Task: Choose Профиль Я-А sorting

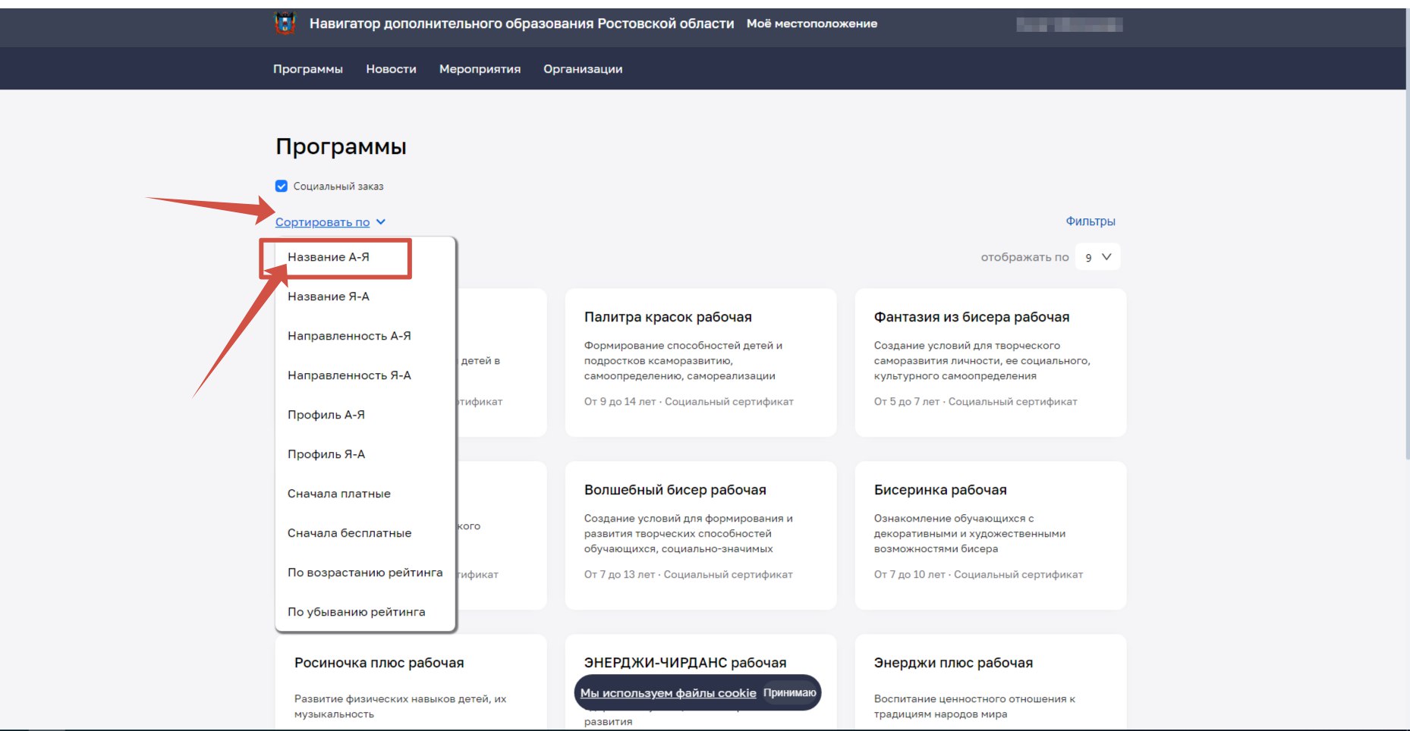Action: [326, 454]
